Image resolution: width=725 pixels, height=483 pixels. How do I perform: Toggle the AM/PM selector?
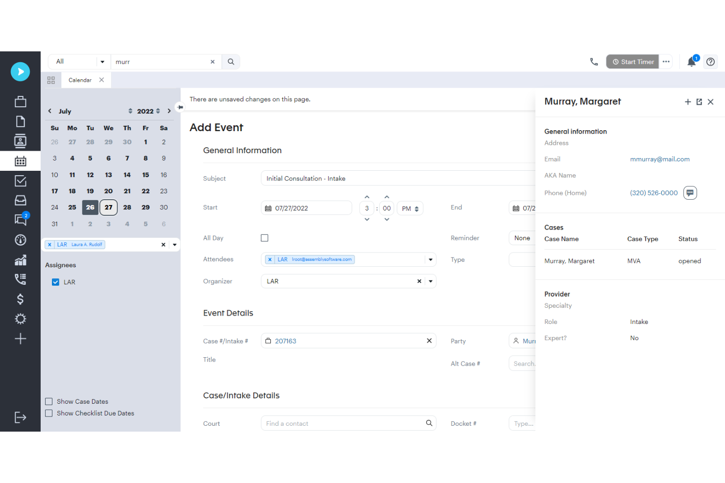click(x=410, y=208)
